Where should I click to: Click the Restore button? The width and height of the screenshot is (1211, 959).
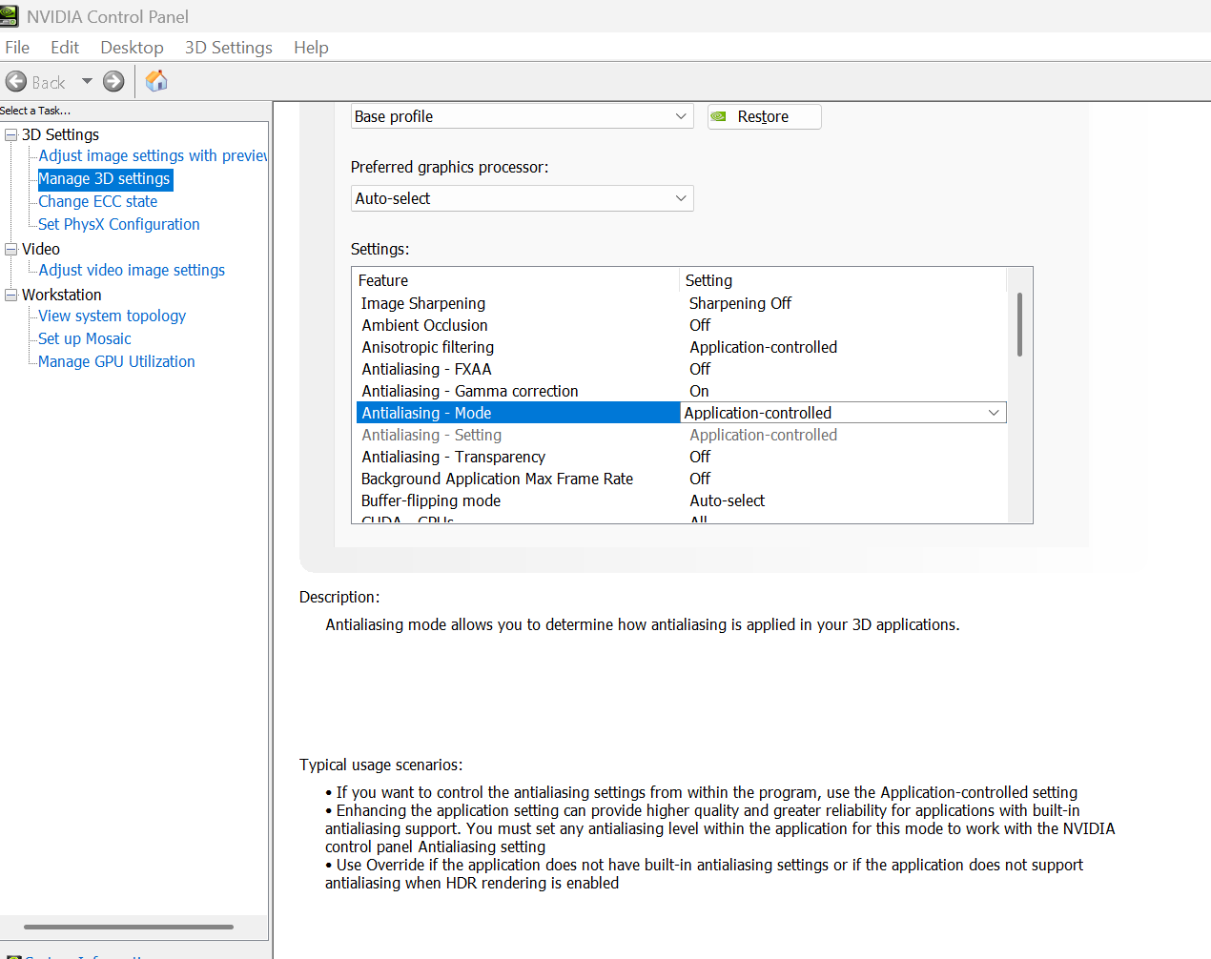coord(764,116)
